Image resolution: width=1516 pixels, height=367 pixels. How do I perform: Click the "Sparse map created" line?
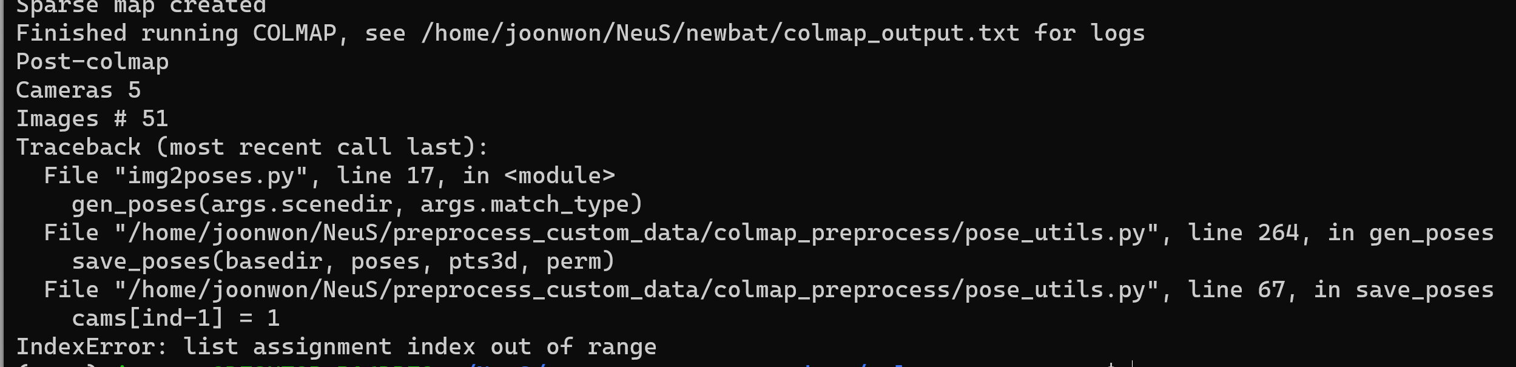[x=140, y=6]
